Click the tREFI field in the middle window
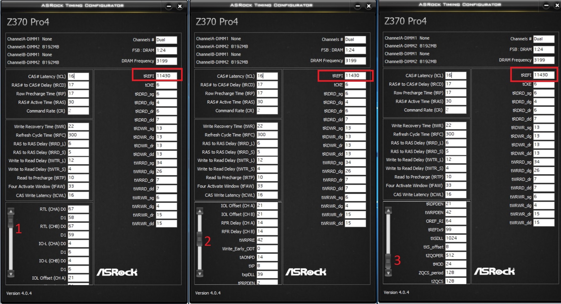Viewport: 561px width, 304px height. point(355,75)
